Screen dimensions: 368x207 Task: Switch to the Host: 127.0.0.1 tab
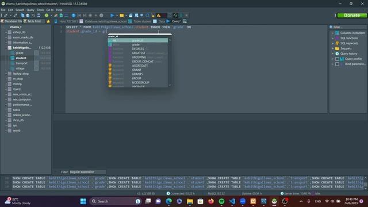pyautogui.click(x=66, y=21)
